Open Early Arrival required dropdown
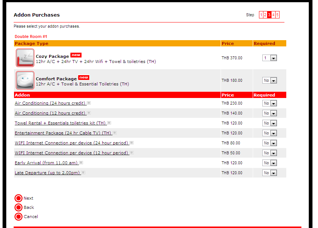This screenshot has height=228, width=318. tap(270, 163)
